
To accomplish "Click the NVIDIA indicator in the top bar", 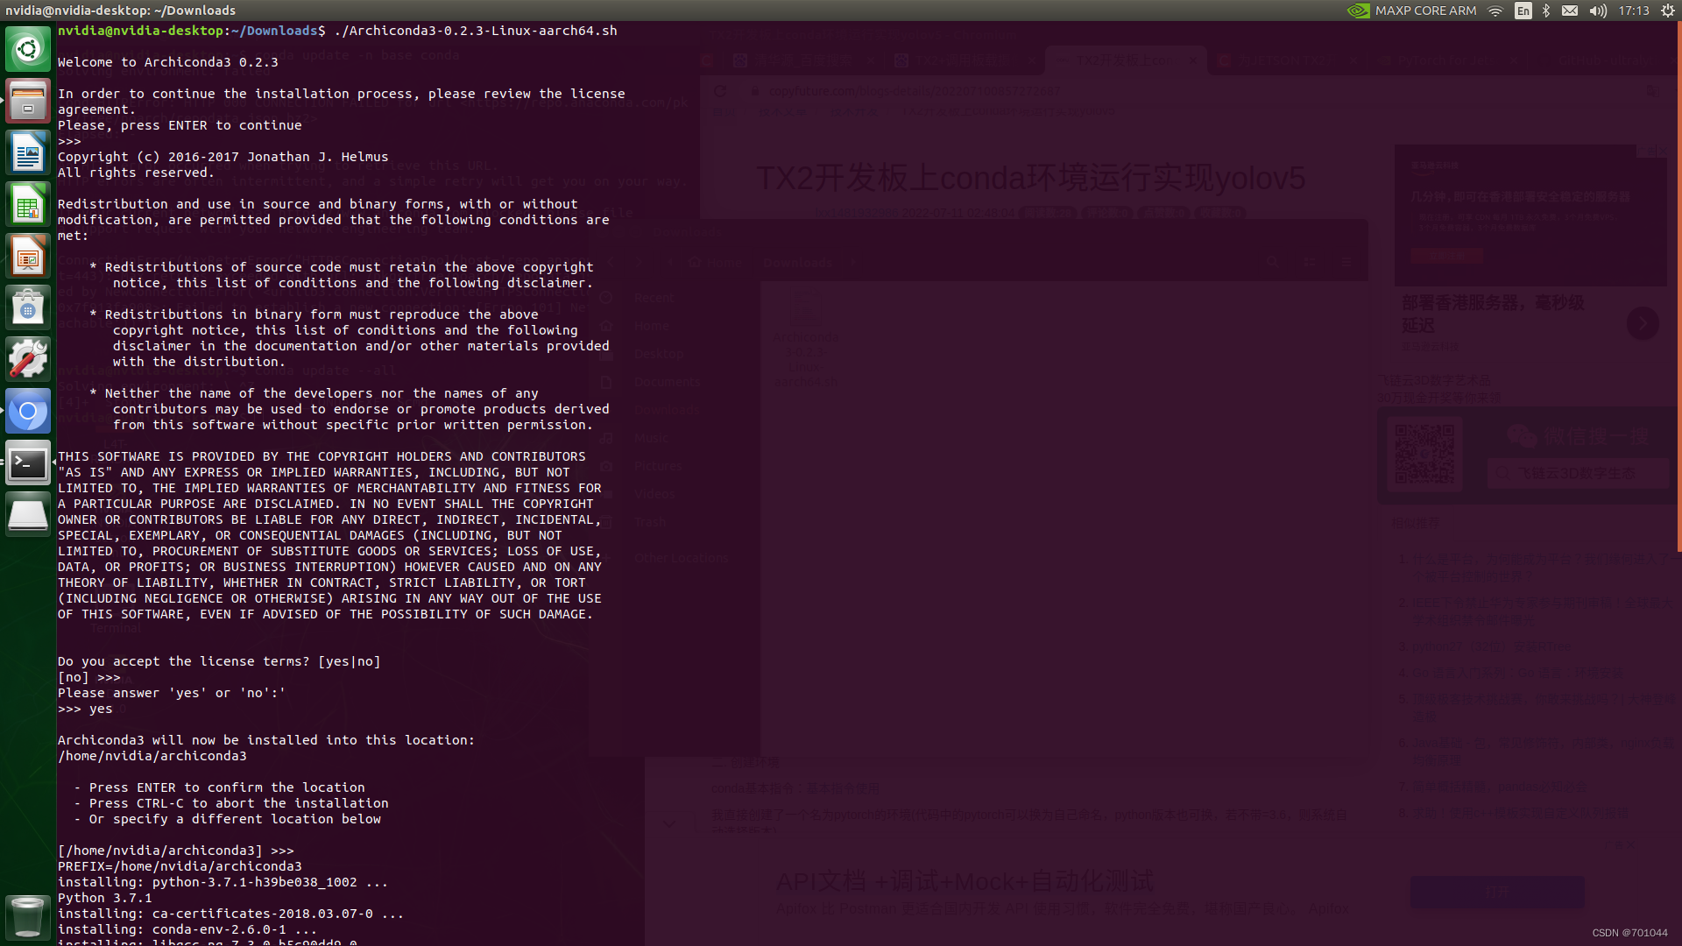I will pos(1358,11).
